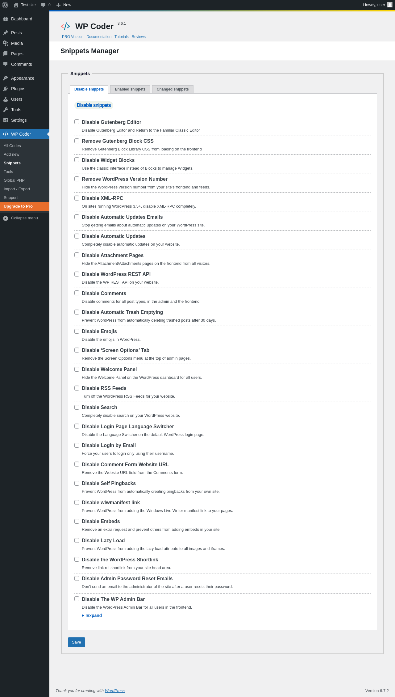Viewport: 395px width, 697px height.
Task: Check Disable Lazy Load option
Action: 77,540
